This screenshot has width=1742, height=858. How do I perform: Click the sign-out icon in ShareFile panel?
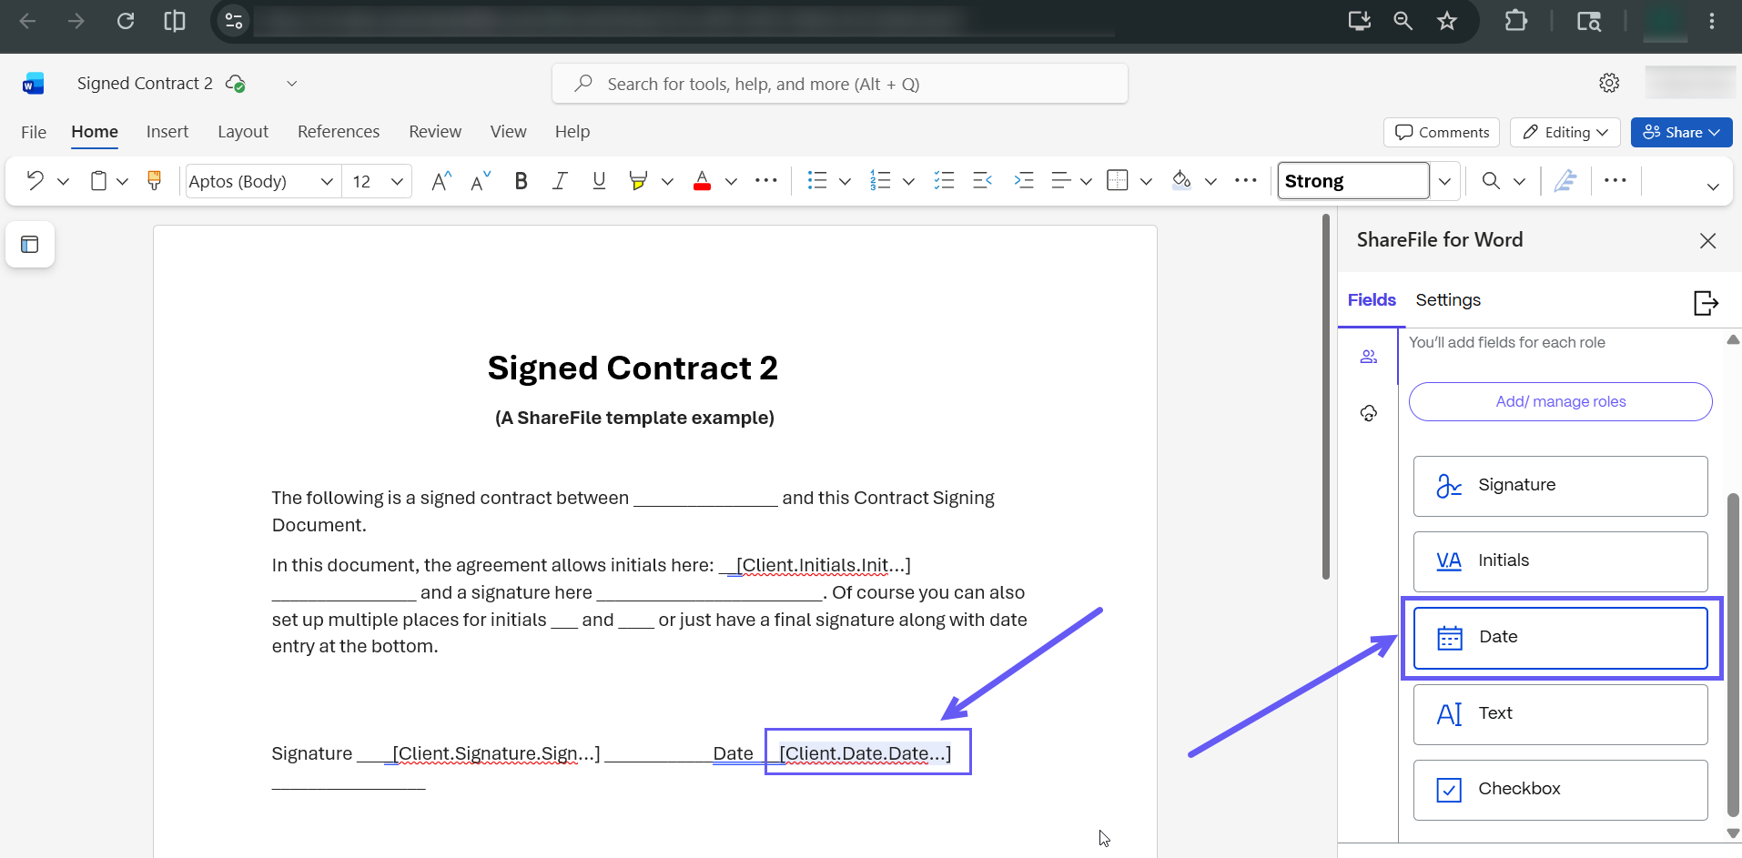[1706, 302]
